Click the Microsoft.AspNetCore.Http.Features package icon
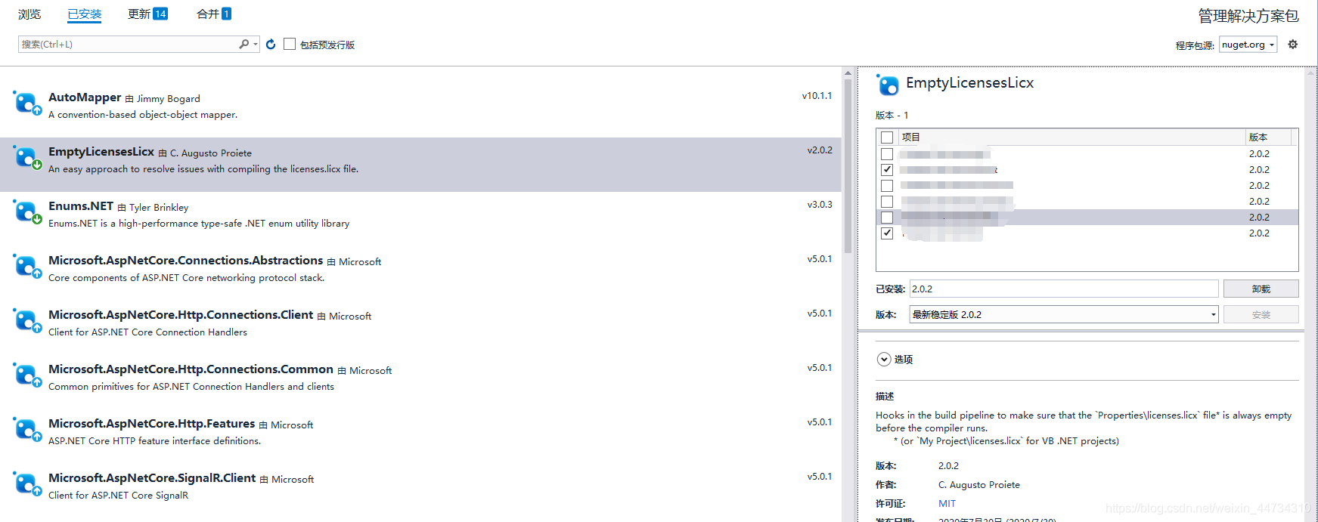1318x522 pixels. coord(26,429)
